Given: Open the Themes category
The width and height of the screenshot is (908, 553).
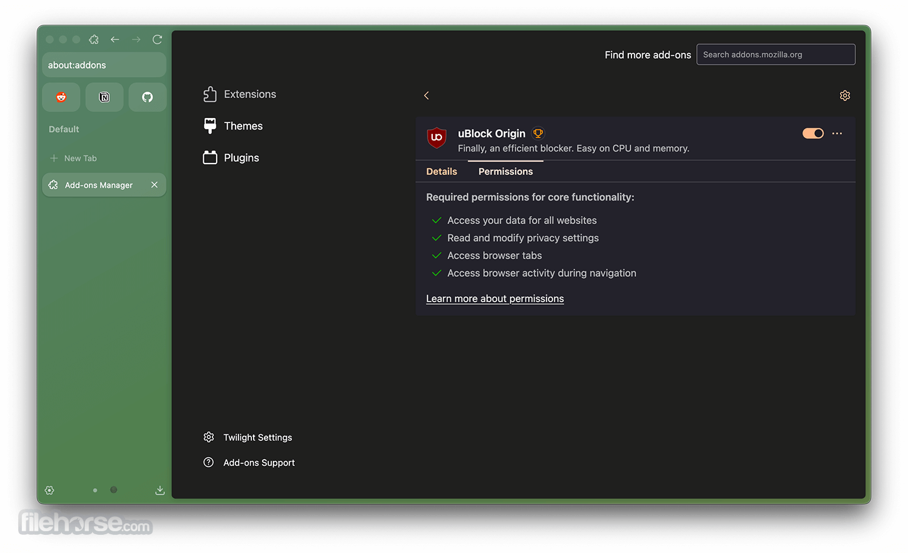Looking at the screenshot, I should pyautogui.click(x=233, y=126).
